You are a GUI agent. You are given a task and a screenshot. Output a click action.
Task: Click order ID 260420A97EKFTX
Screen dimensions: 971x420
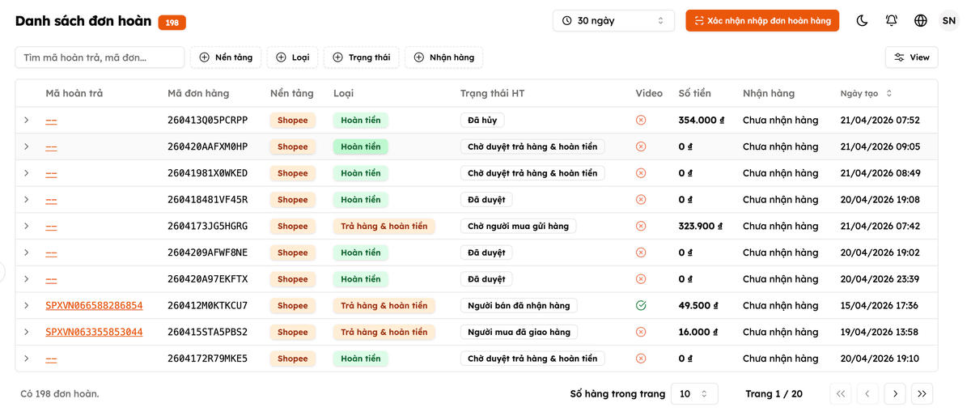(x=207, y=279)
